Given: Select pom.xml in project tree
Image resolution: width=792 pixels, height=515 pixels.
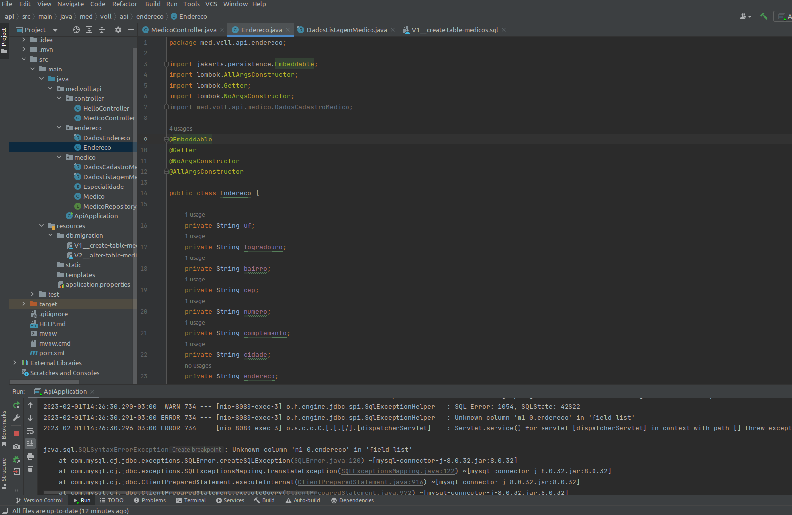Looking at the screenshot, I should (x=48, y=353).
